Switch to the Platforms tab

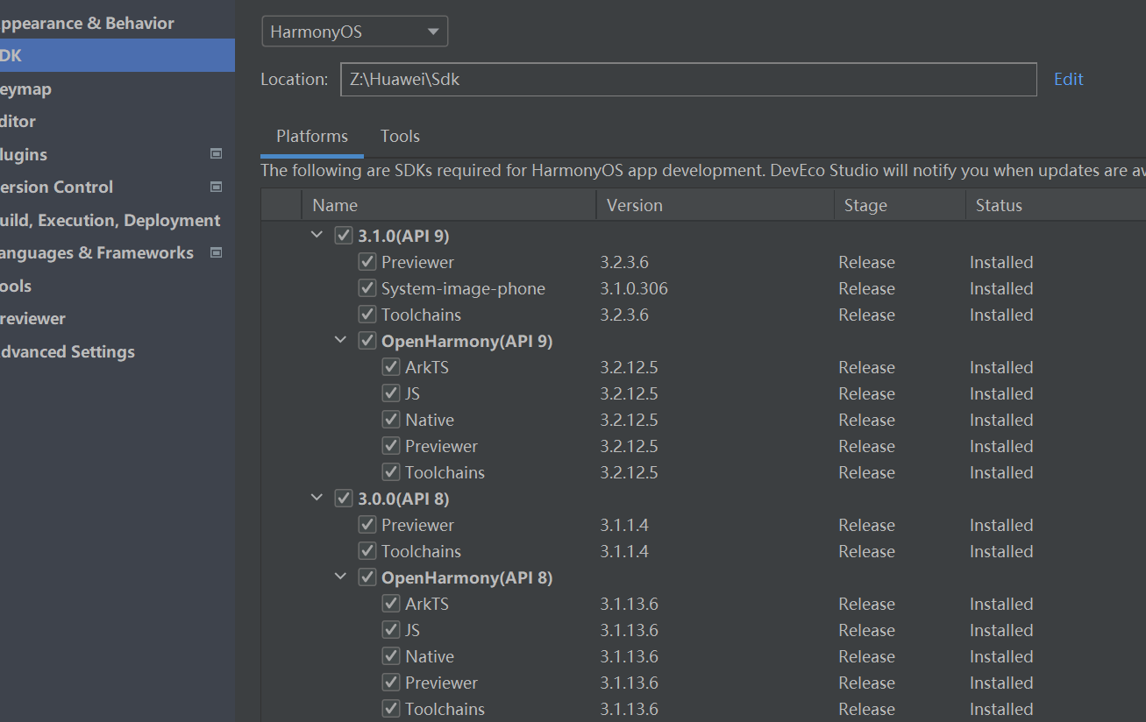(312, 136)
